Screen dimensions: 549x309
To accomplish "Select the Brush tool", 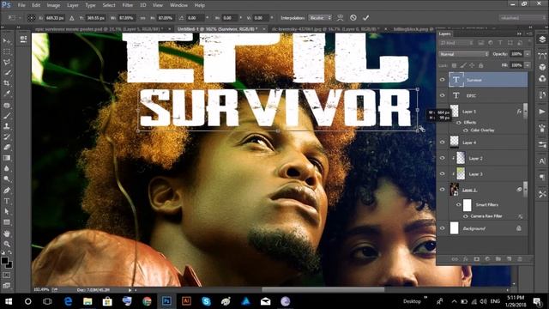I will [7, 115].
